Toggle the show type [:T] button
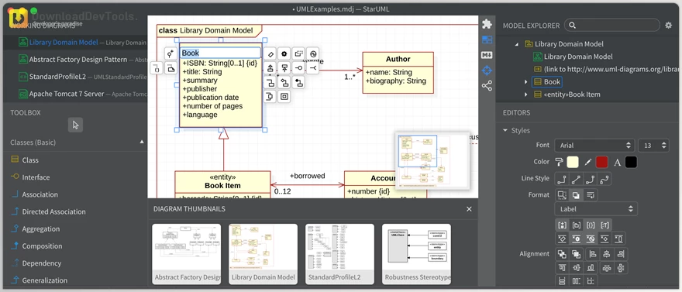 (604, 225)
